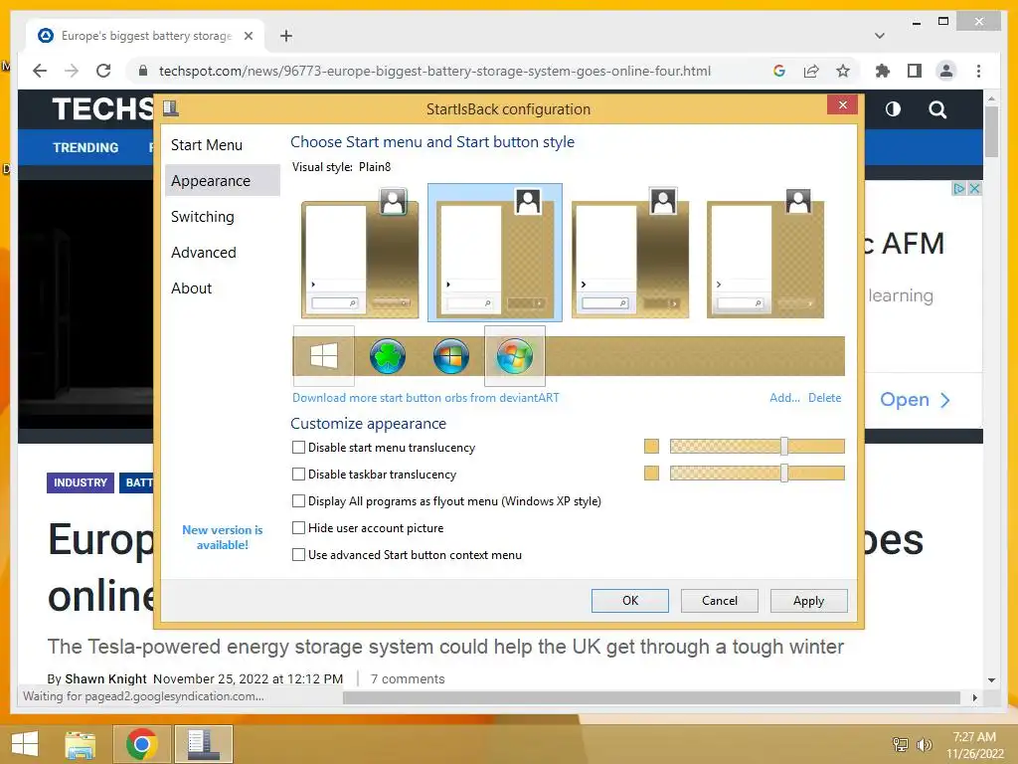This screenshot has height=764, width=1018.
Task: Share this page via Chrome share icon
Action: (x=811, y=71)
